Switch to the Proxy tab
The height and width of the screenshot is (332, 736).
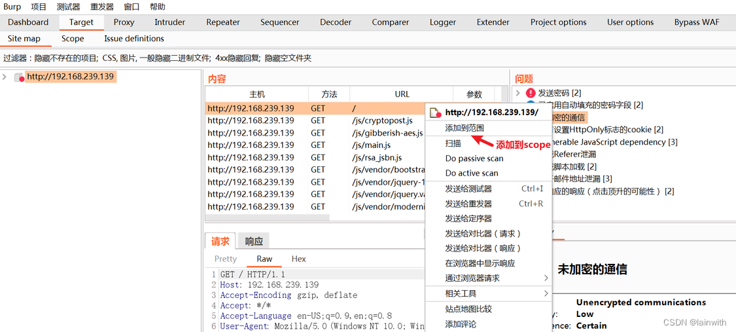click(x=124, y=22)
